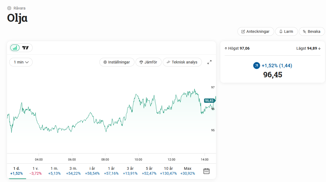Click the pin icon in Bevaka

point(304,31)
